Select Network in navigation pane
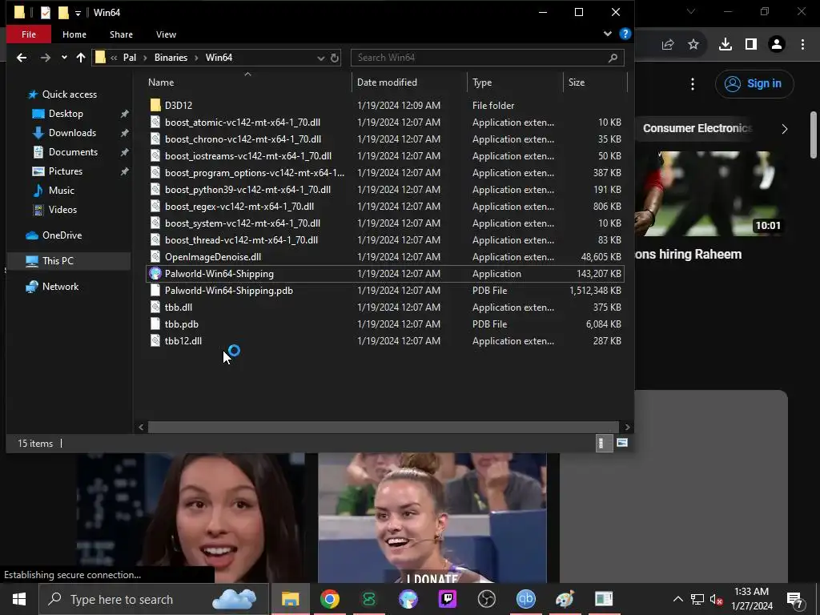820x615 pixels. (60, 287)
